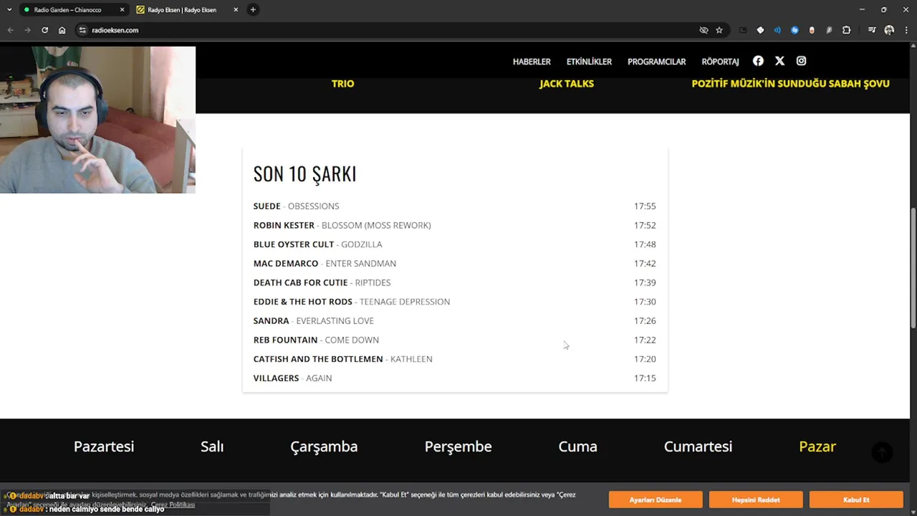Open the tab search dropdown arrow
Viewport: 917px width, 516px height.
[x=9, y=9]
